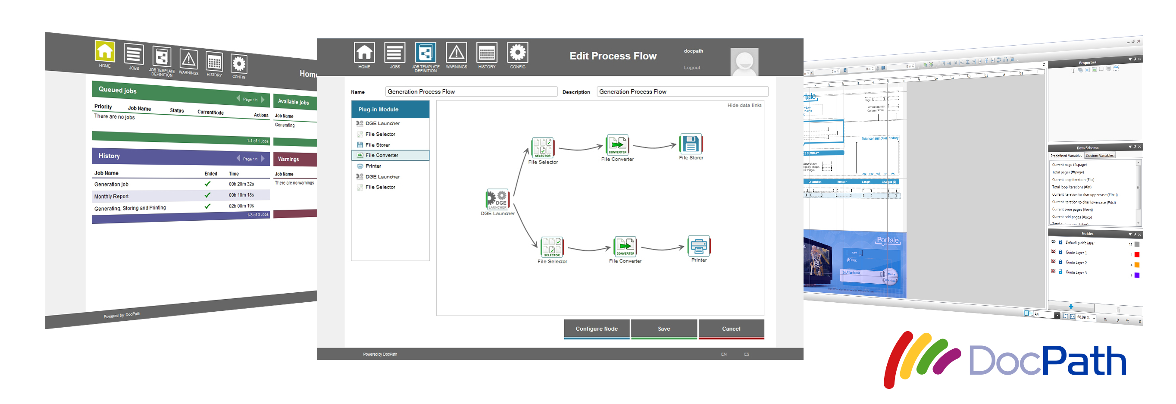Open Jobs icon in the Edit Process Flow window
The height and width of the screenshot is (404, 1176).
[395, 53]
